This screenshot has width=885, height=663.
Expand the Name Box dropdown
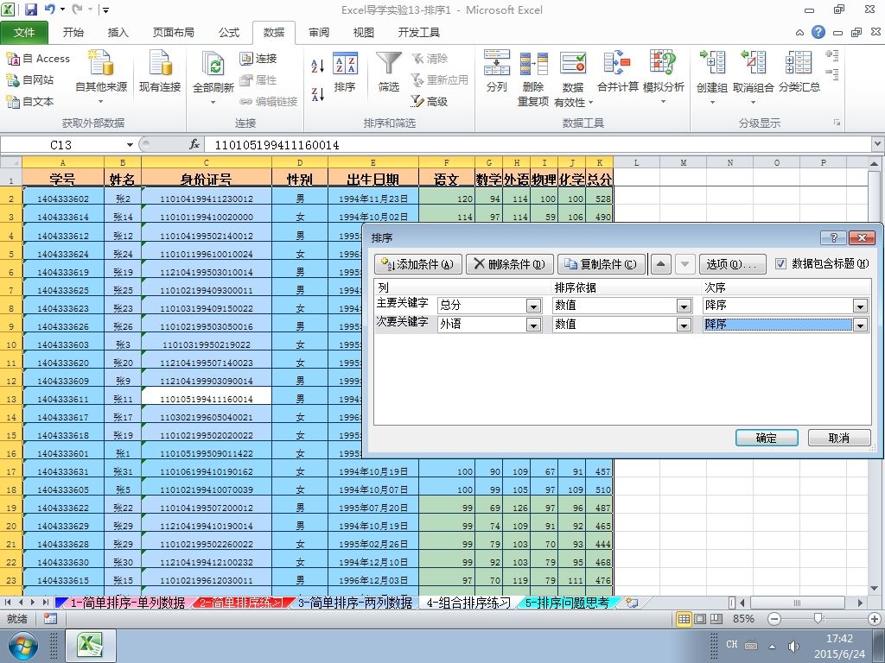(x=130, y=145)
